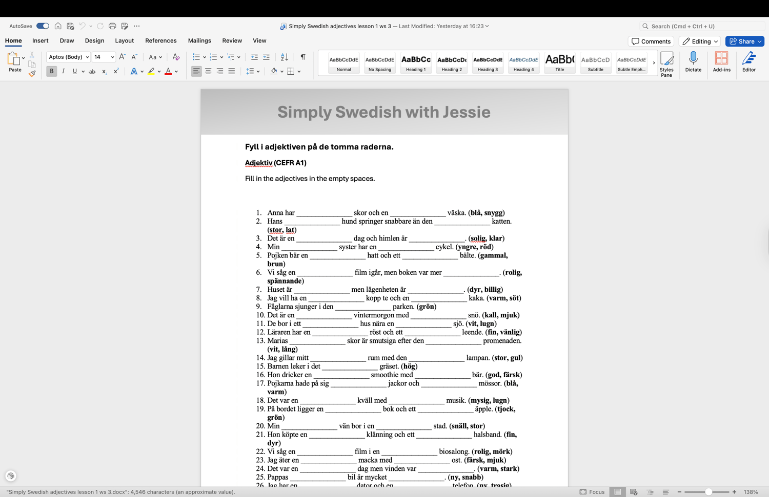Click the Format Painter brush icon
This screenshot has height=497, width=769.
(32, 74)
